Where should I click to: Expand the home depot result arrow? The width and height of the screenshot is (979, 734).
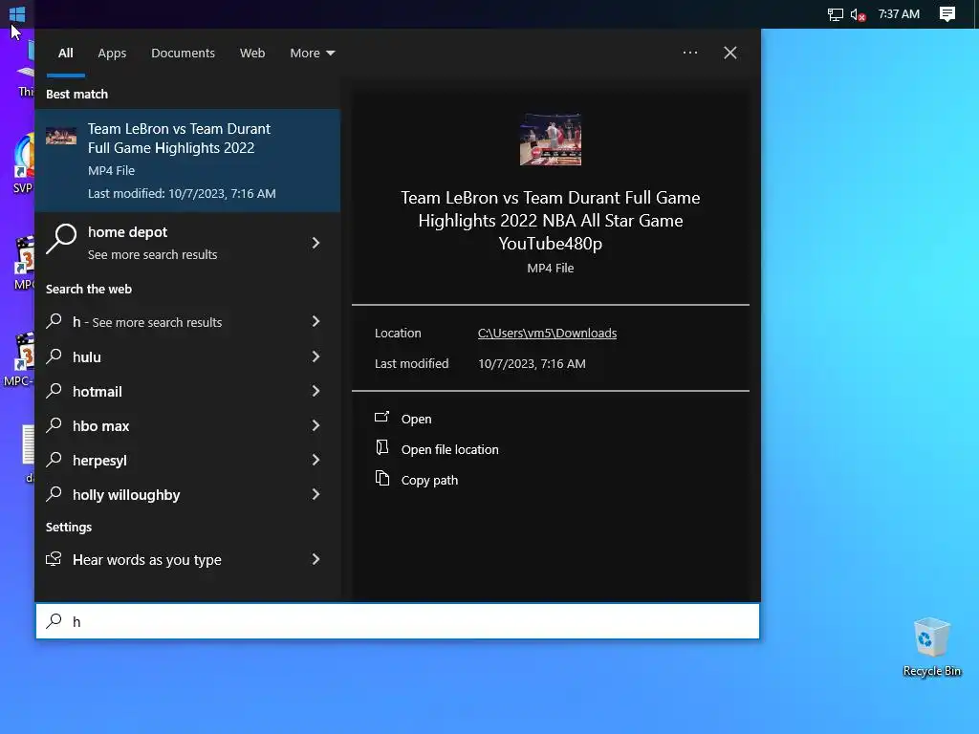pyautogui.click(x=315, y=243)
